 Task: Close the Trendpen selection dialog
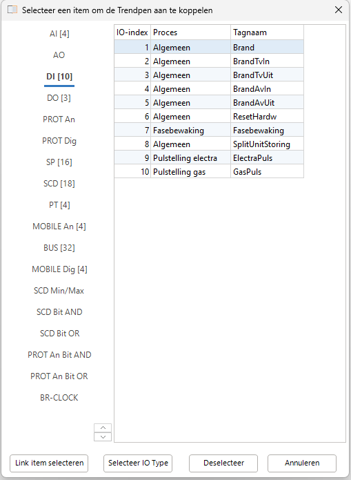click(x=339, y=10)
